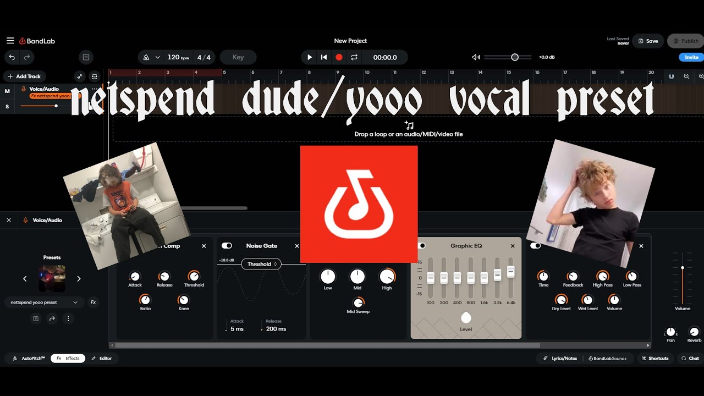
Task: Redo the last action
Action: click(26, 57)
